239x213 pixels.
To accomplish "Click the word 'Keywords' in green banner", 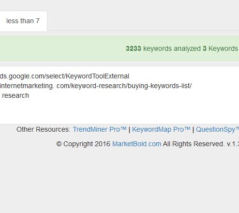I will tap(223, 48).
